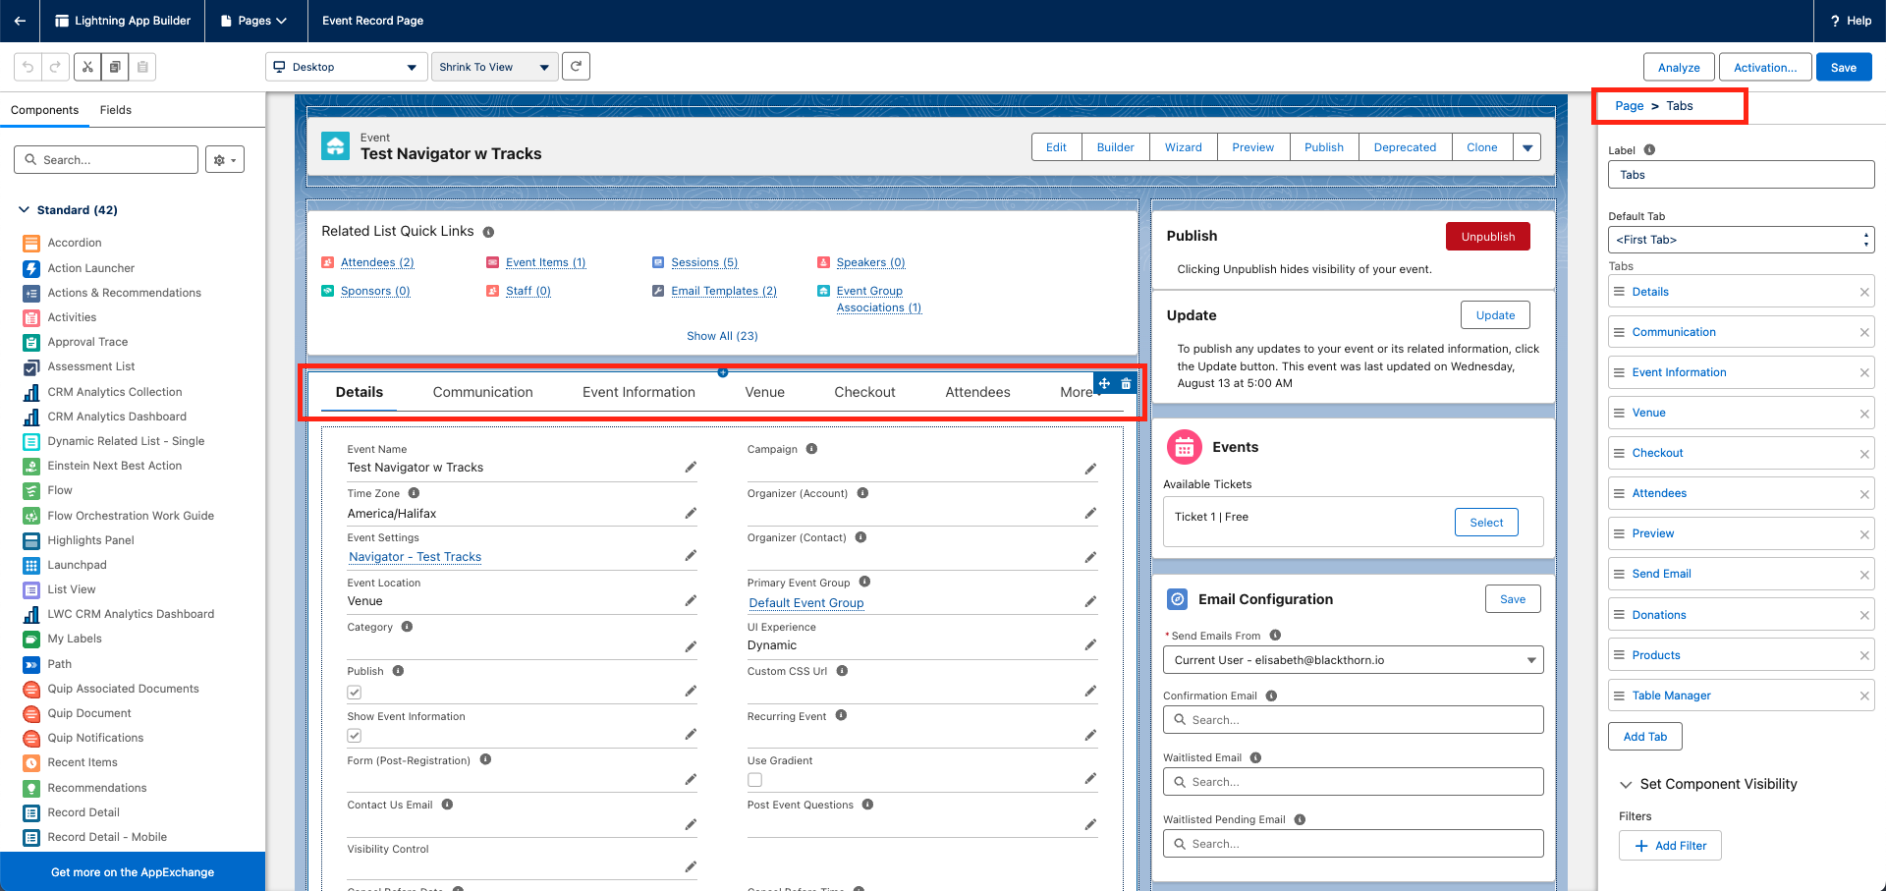This screenshot has height=891, width=1886.
Task: Open the Send Emails From dropdown
Action: pyautogui.click(x=1353, y=660)
